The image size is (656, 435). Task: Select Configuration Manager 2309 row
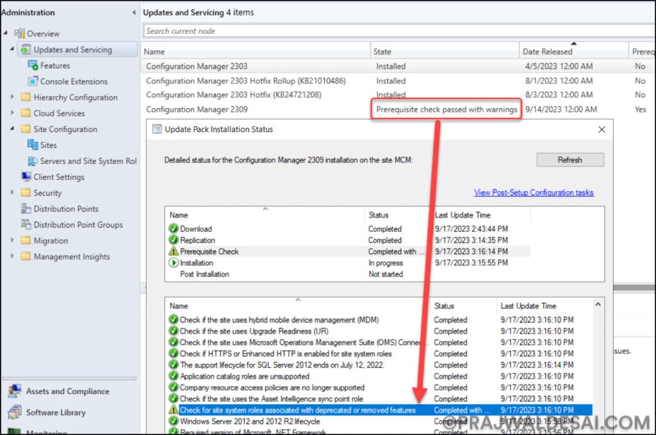398,109
